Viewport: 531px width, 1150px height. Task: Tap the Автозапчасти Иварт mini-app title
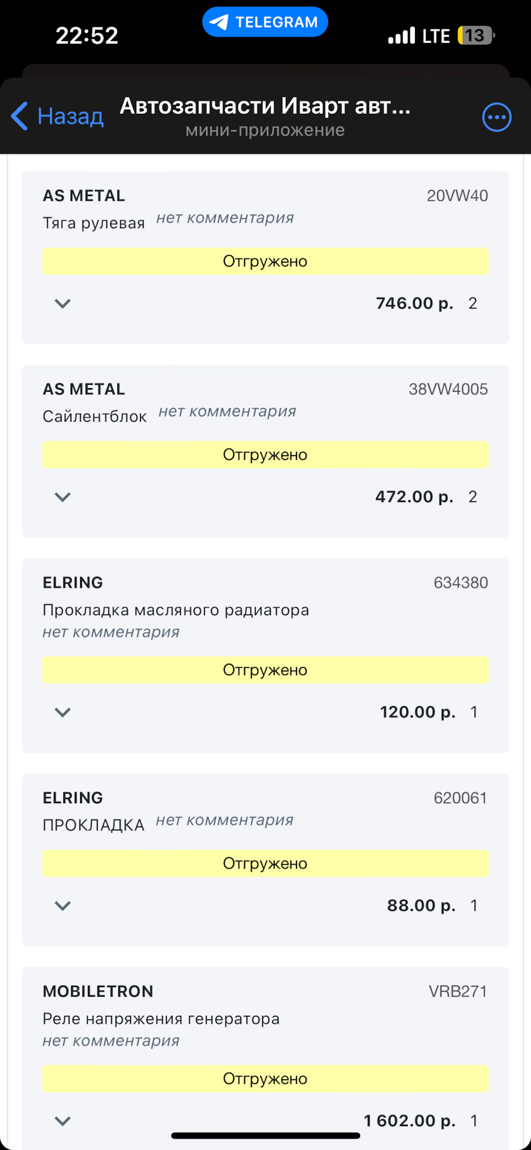265,107
